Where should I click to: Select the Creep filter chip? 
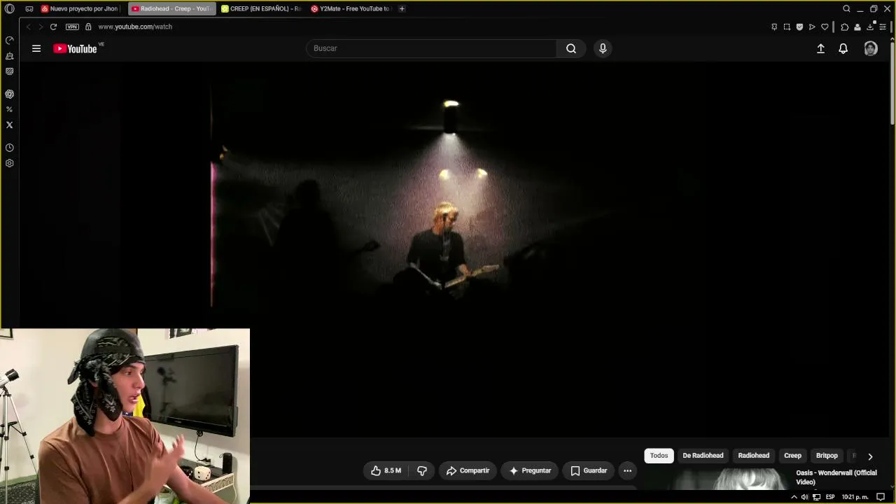point(792,456)
